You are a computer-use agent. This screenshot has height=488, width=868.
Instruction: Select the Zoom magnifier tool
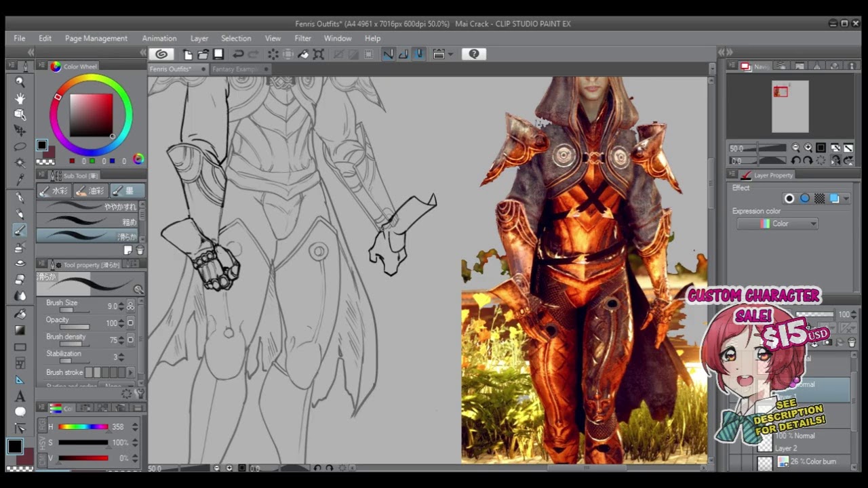tap(20, 82)
